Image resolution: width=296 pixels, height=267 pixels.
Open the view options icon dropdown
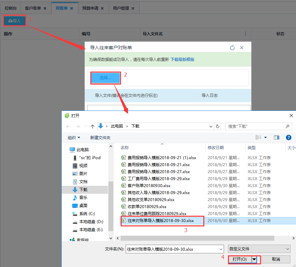(x=266, y=137)
